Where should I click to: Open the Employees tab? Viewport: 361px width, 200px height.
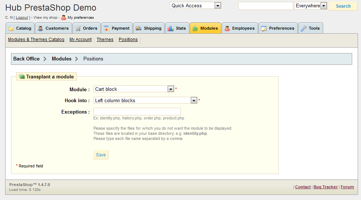tap(239, 28)
